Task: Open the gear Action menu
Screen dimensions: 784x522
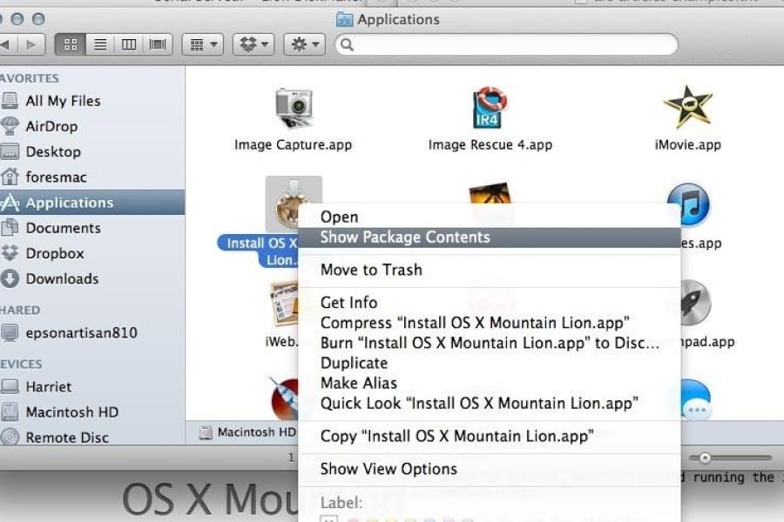Action: (305, 45)
